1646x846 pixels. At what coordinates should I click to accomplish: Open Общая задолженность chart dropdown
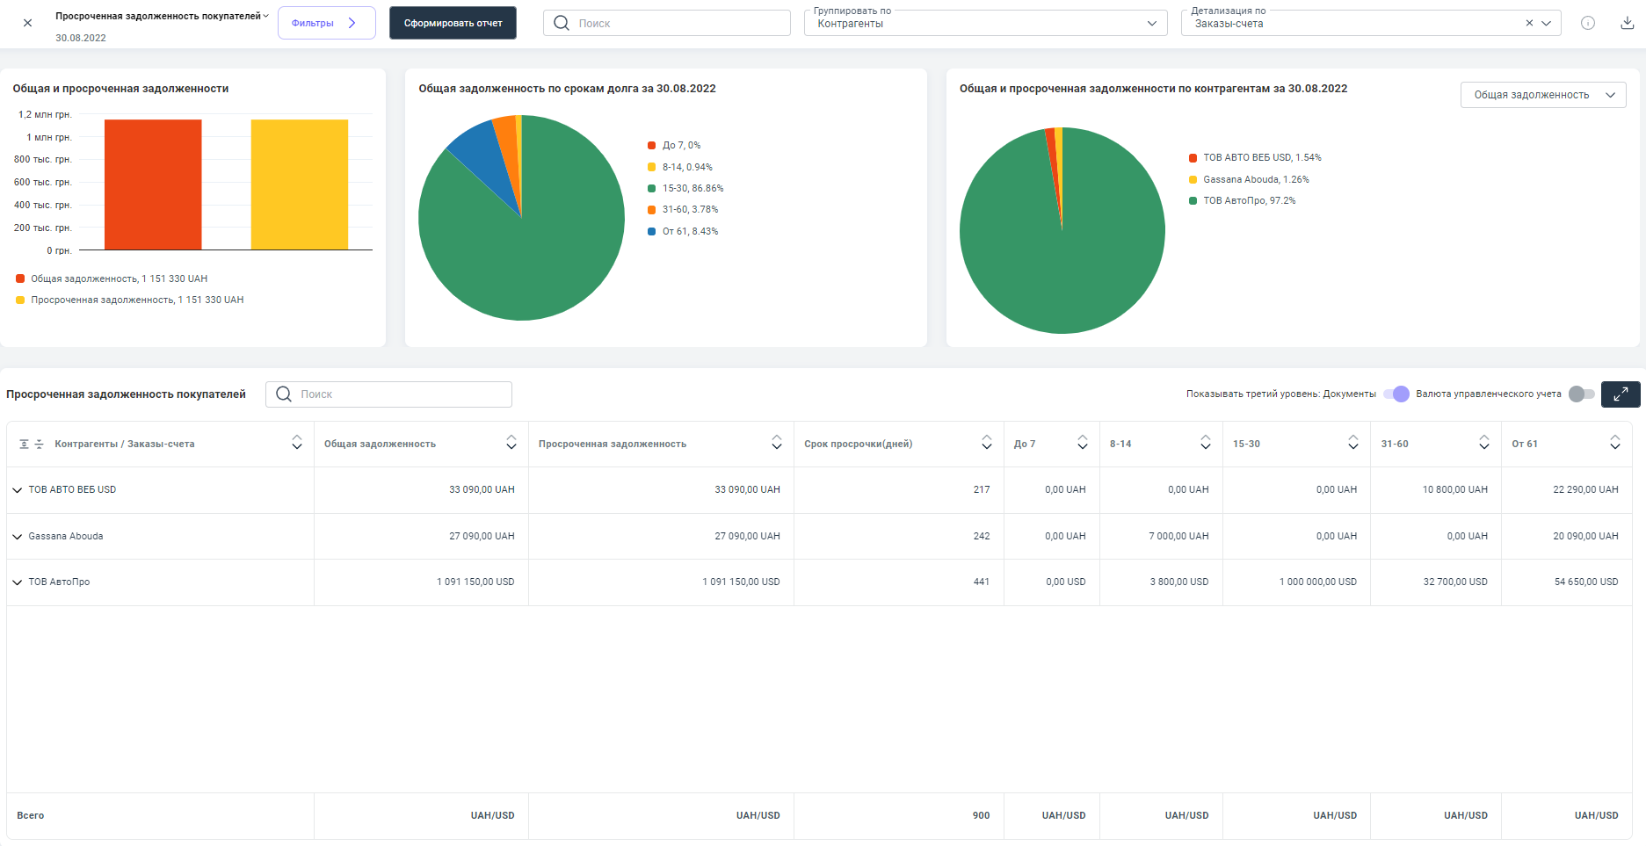[x=1542, y=95]
